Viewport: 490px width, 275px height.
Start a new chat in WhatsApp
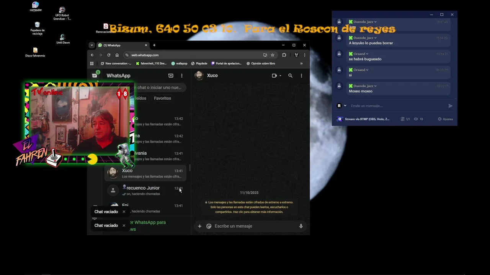point(171,76)
